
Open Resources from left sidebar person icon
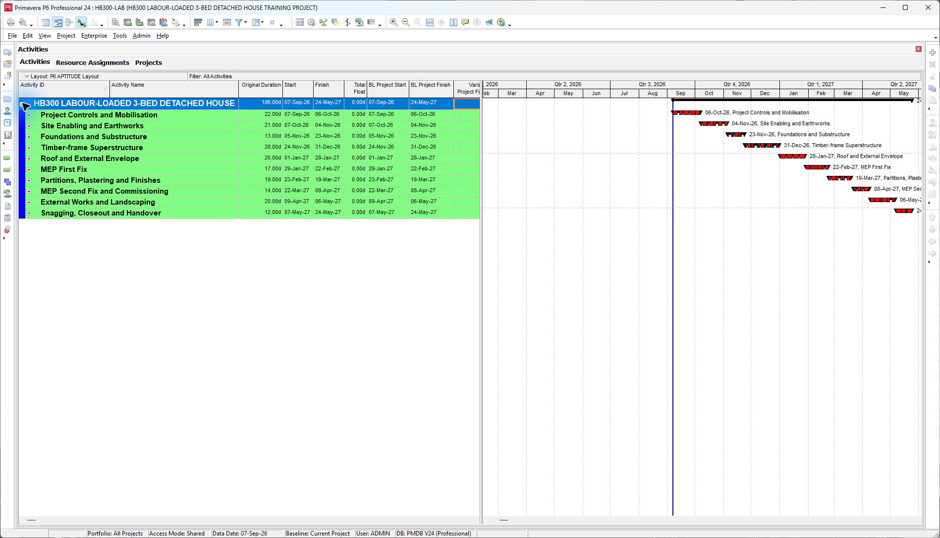pyautogui.click(x=7, y=111)
